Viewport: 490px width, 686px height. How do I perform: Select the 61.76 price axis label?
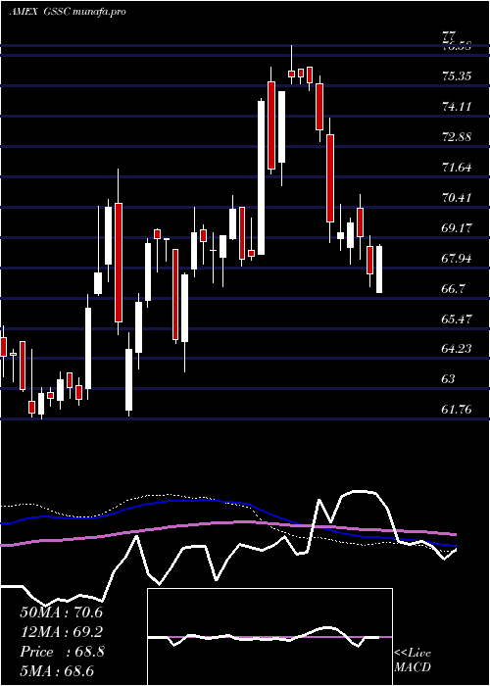pyautogui.click(x=457, y=410)
